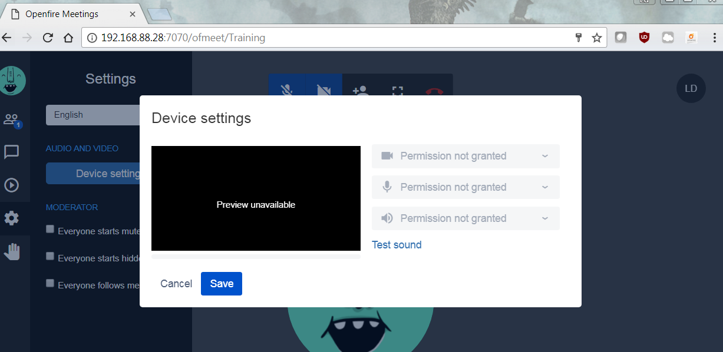
Task: Open a new browser tab
Action: click(x=159, y=14)
